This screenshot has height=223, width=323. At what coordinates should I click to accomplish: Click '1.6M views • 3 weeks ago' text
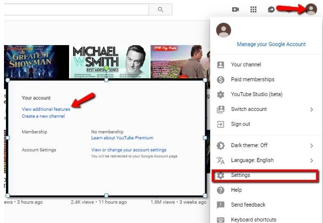(178, 202)
